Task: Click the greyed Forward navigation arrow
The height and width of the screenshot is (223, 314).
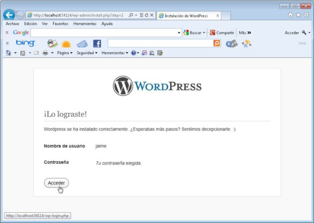Action: [20, 15]
